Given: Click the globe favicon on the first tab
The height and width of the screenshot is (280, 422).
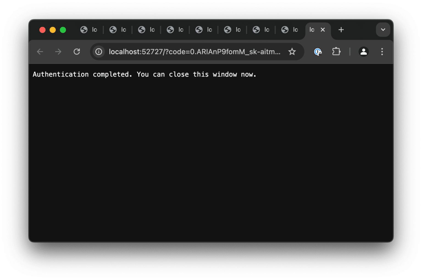Looking at the screenshot, I should 84,30.
